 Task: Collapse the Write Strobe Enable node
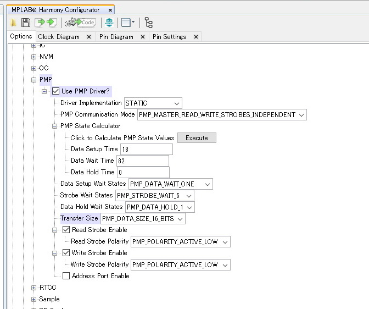coord(54,253)
